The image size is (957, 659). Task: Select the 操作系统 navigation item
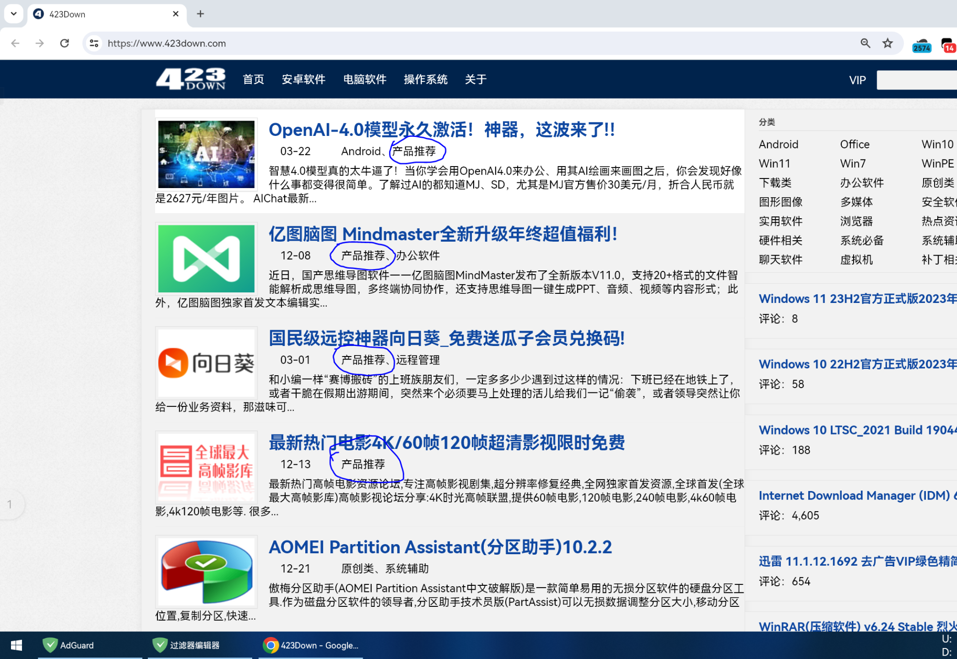(425, 79)
